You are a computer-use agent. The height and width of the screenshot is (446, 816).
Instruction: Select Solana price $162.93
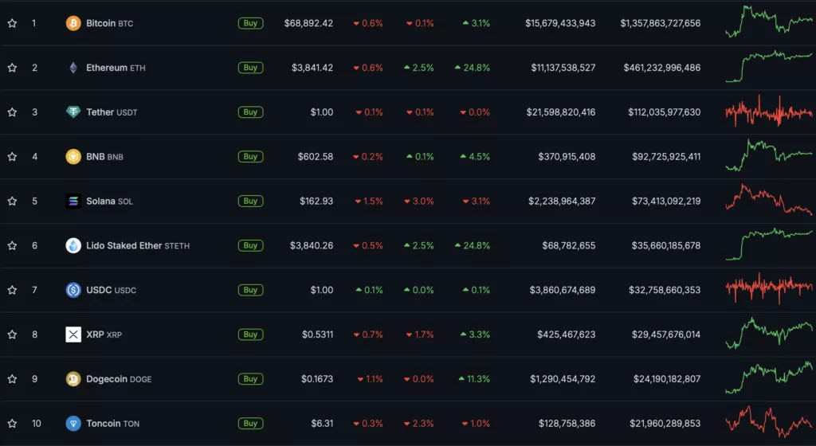tap(316, 201)
